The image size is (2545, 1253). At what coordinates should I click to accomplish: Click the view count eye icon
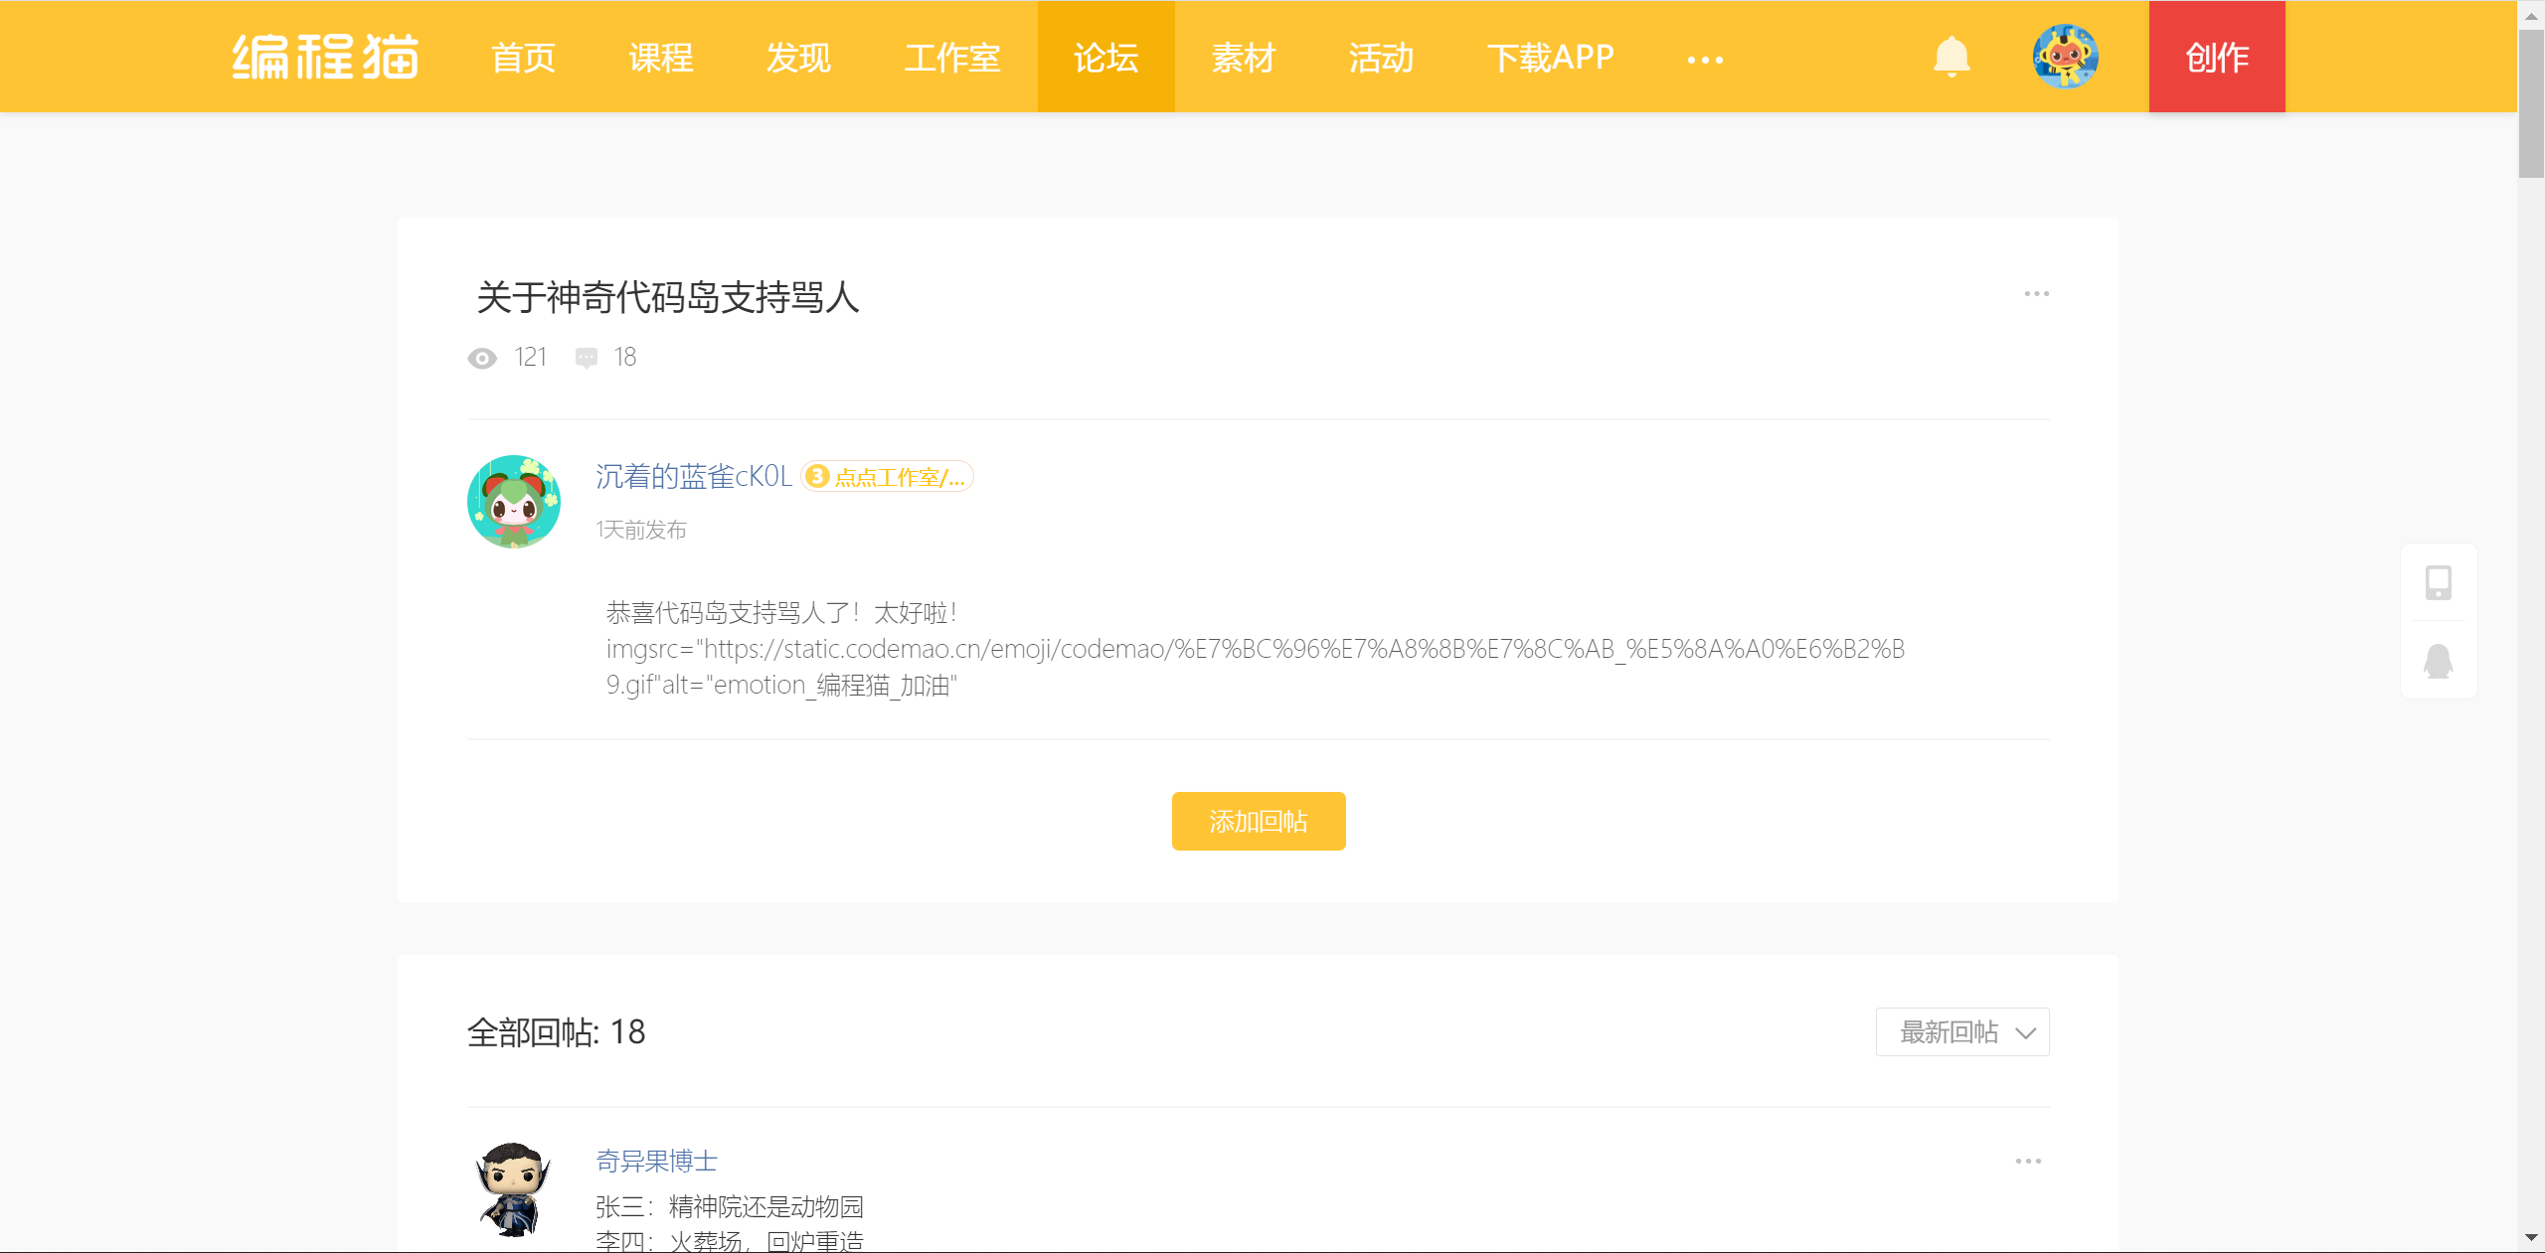482,359
